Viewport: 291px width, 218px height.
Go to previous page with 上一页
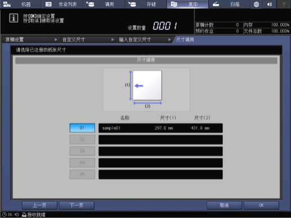pyautogui.click(x=39, y=206)
